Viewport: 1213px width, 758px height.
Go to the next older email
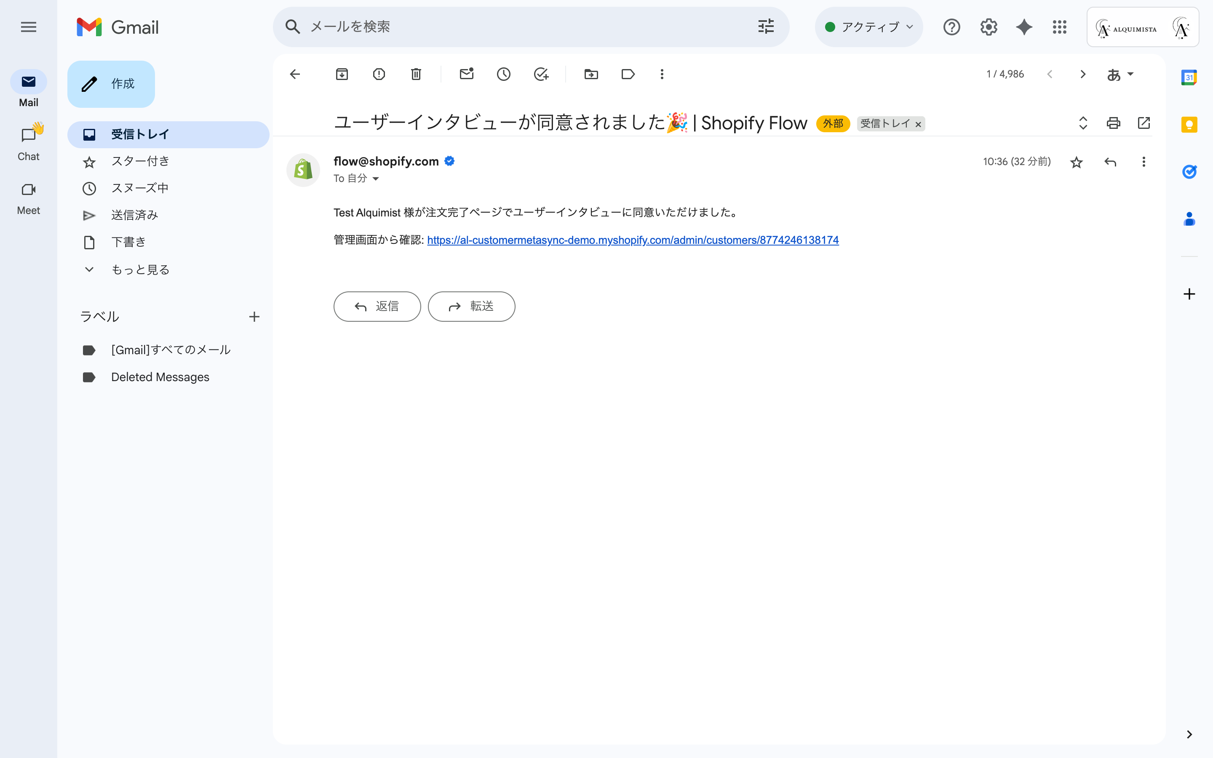tap(1083, 74)
